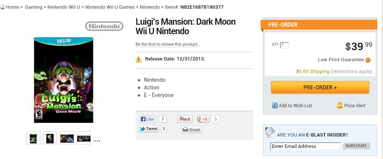This screenshot has width=383, height=159.
Task: Click the Price Alert bell icon
Action: 340,105
